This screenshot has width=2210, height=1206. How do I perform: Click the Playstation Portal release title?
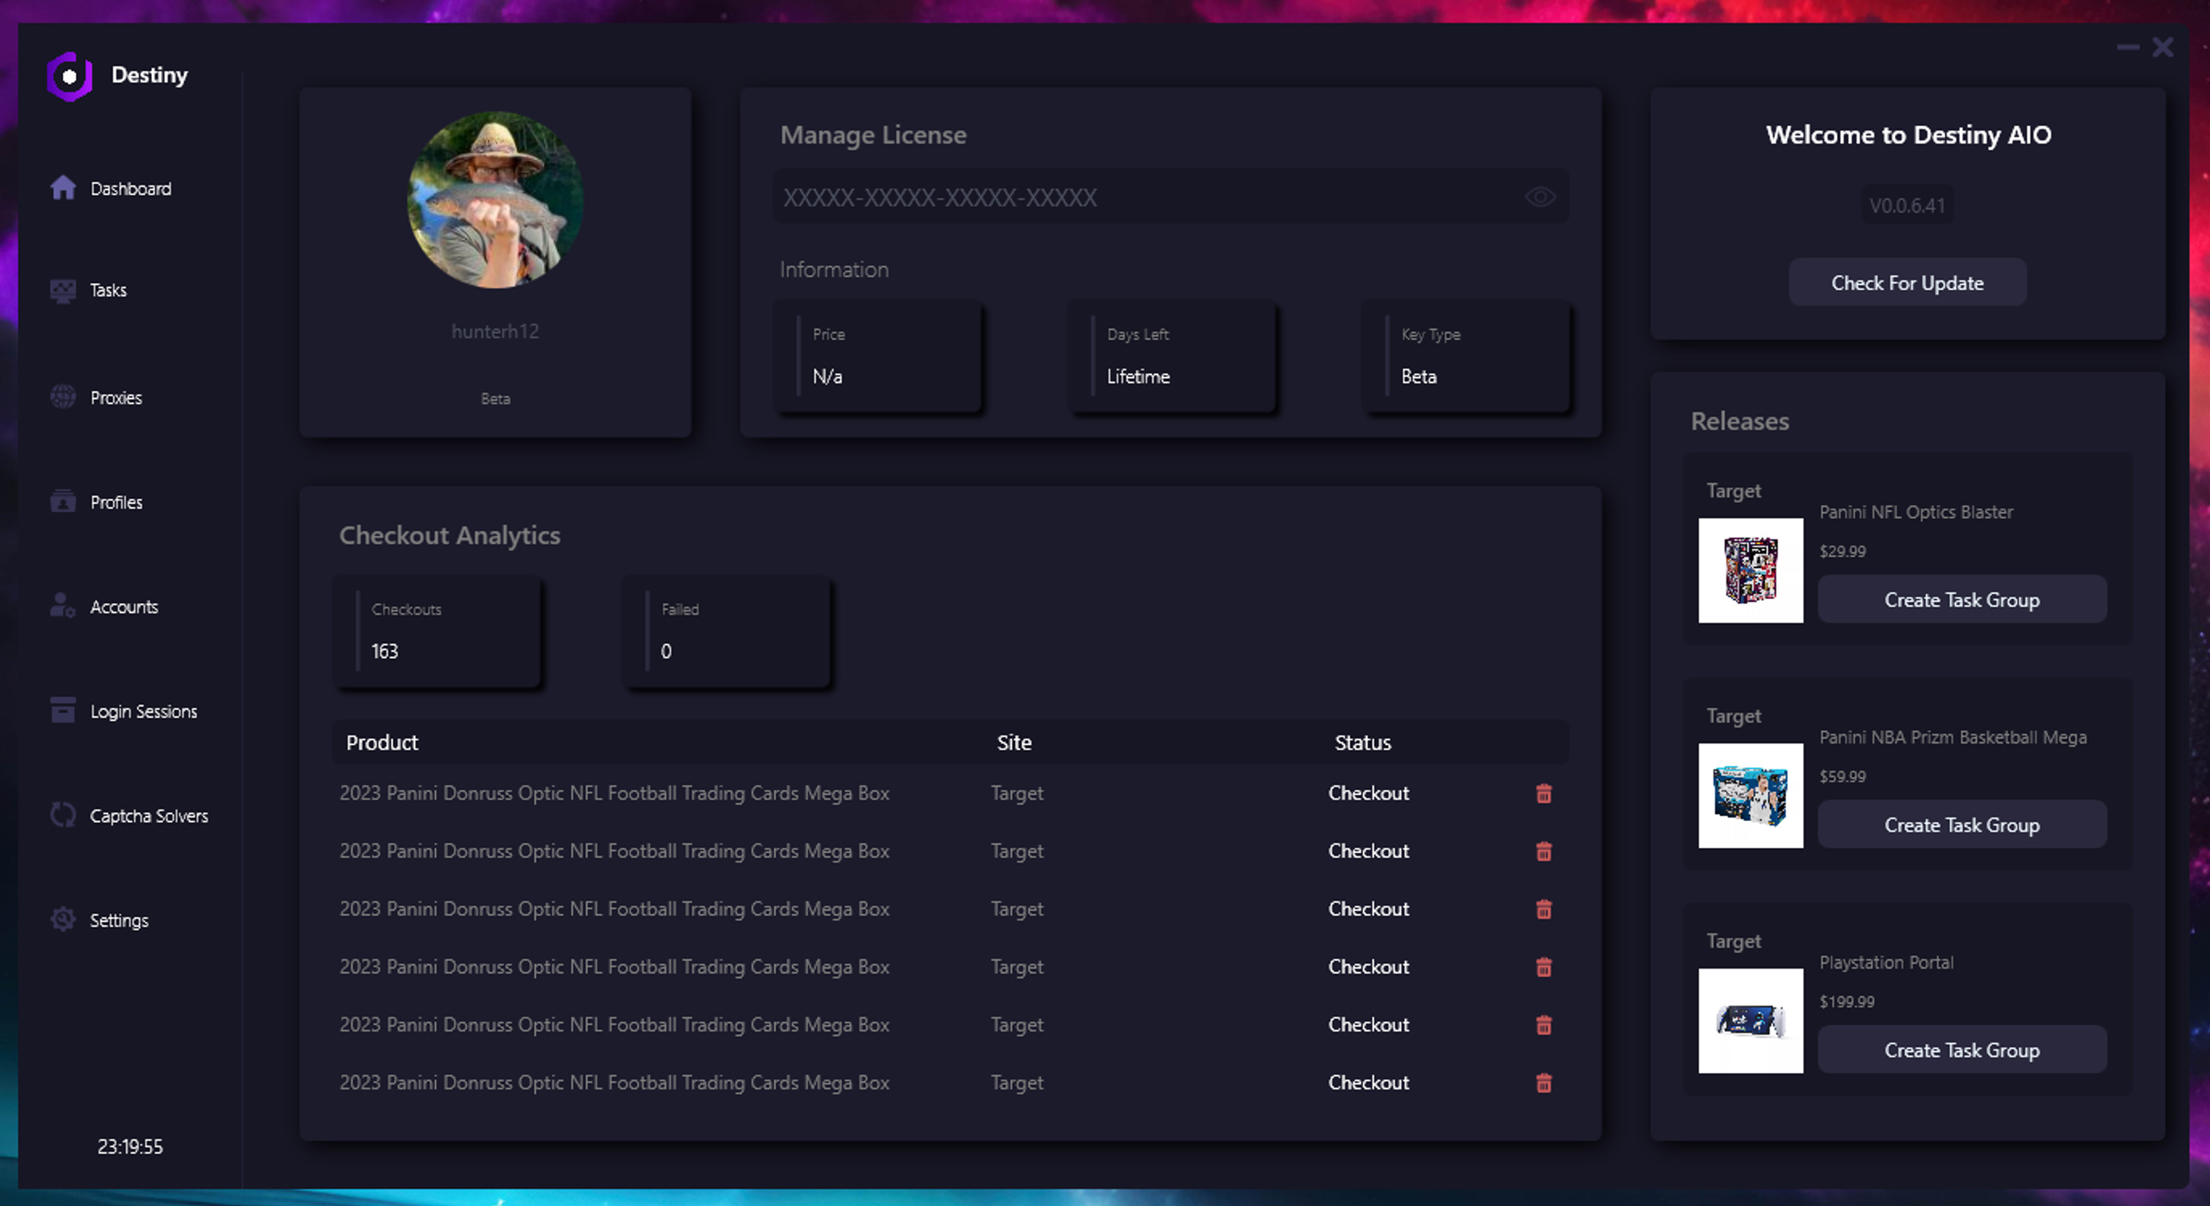(1886, 963)
